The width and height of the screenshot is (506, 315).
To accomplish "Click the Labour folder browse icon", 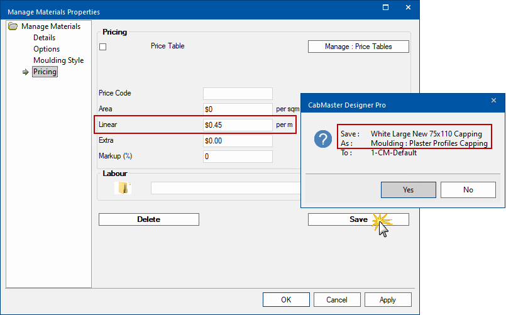I will tap(124, 187).
